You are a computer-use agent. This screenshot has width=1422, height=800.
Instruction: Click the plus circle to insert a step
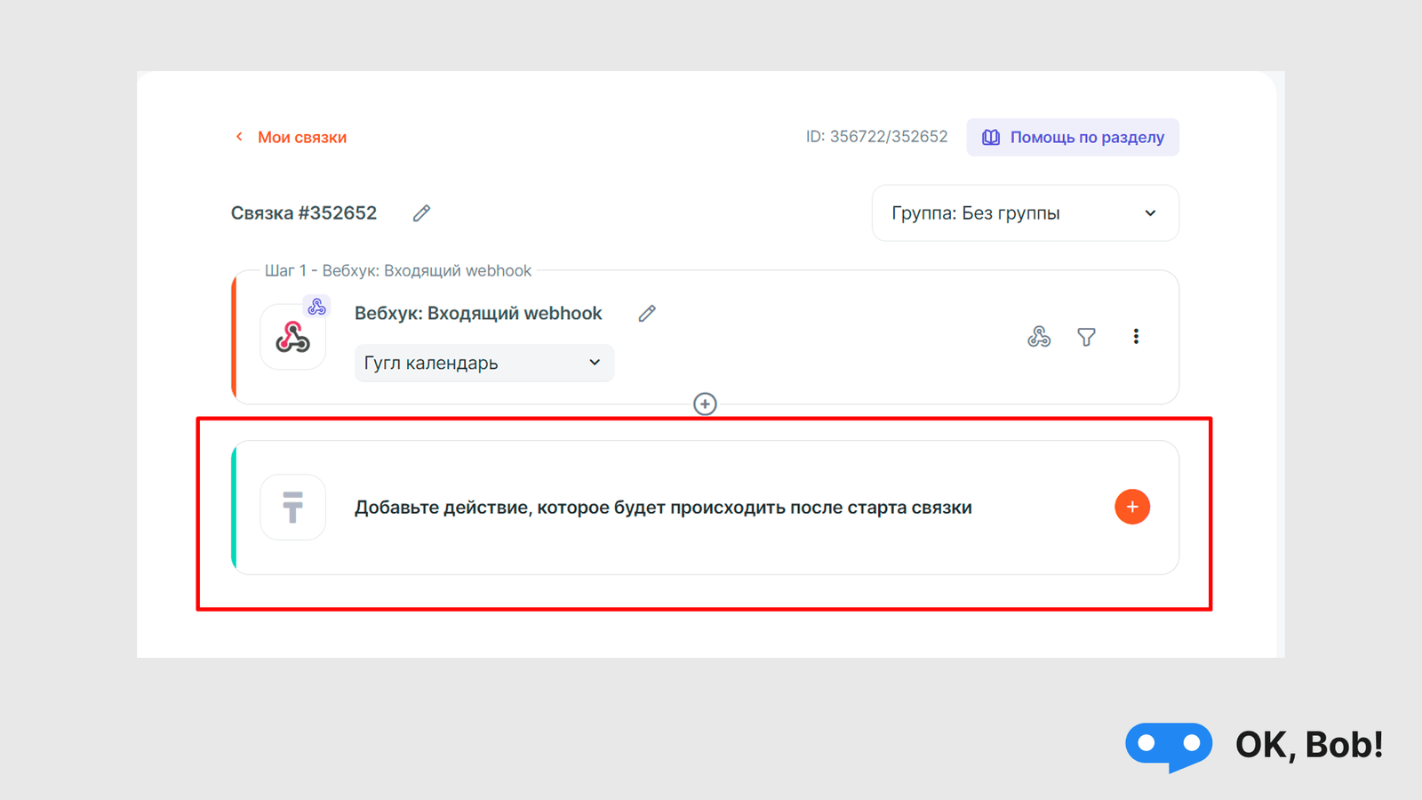pyautogui.click(x=705, y=404)
